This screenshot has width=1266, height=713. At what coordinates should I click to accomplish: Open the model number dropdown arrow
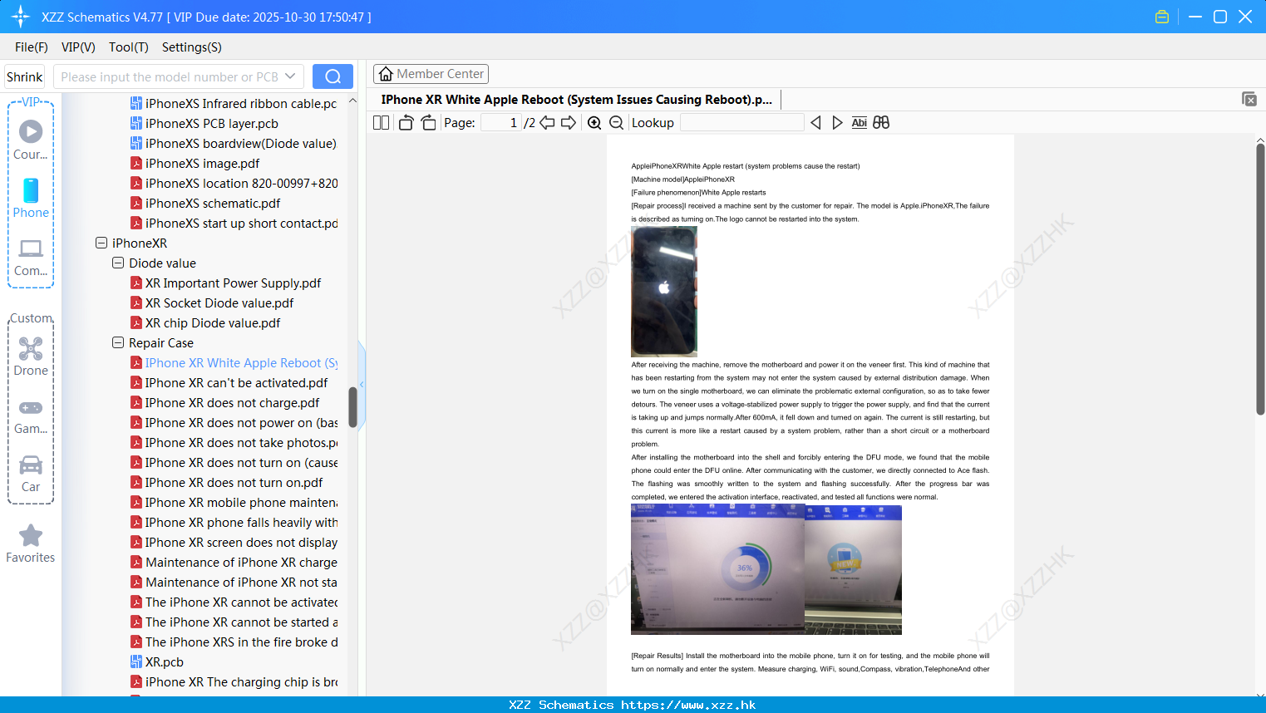coord(290,76)
